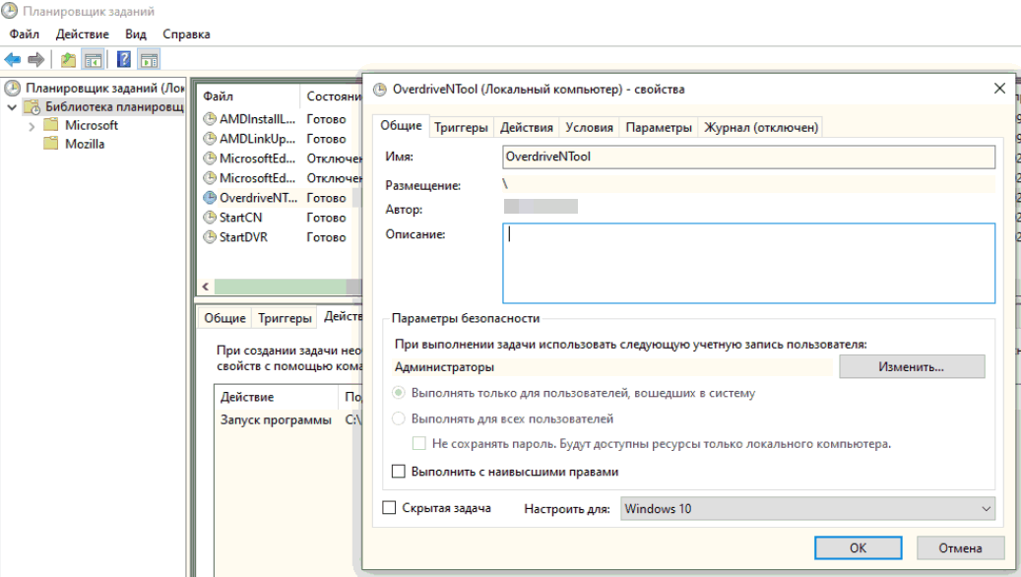1021x577 pixels.
Task: Select the Mozilla folder label in tree
Action: [x=85, y=144]
